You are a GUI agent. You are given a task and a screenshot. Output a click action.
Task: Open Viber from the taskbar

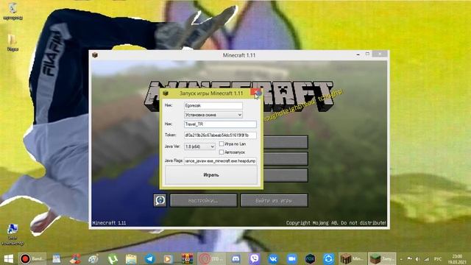(255, 258)
